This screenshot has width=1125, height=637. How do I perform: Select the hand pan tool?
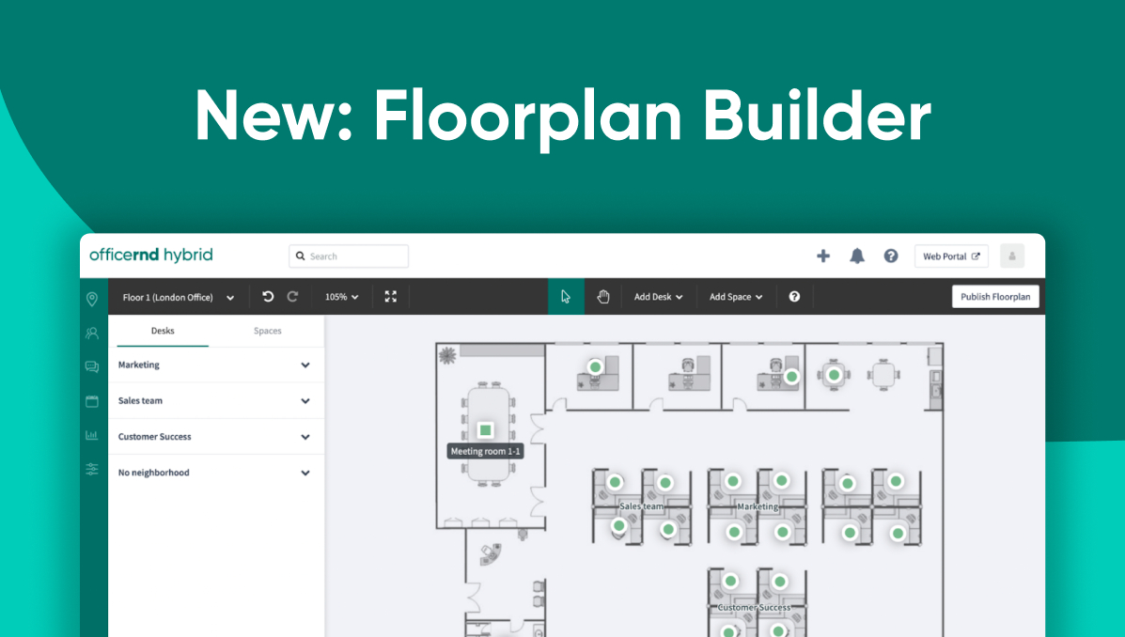tap(602, 296)
